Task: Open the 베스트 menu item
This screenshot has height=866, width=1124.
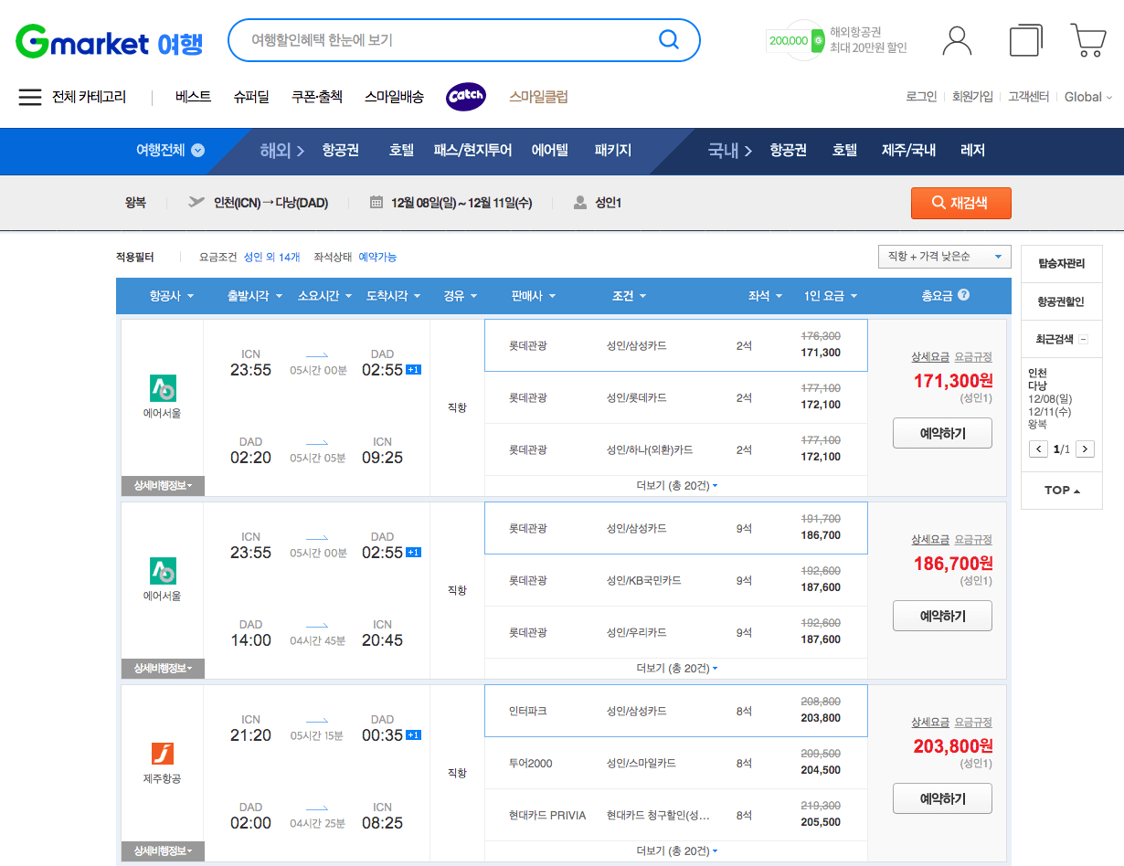Action: (193, 97)
